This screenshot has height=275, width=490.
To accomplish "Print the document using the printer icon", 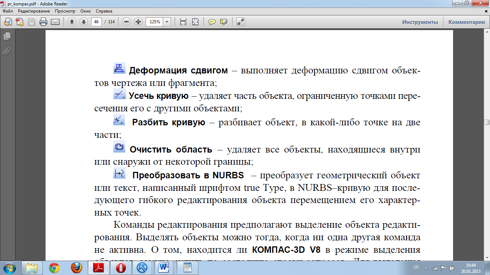I will [x=43, y=22].
